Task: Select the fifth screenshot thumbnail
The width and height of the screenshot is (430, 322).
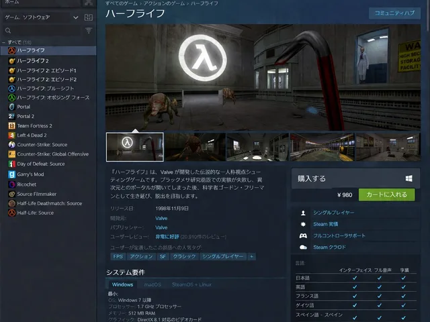Action: pyautogui.click(x=388, y=147)
